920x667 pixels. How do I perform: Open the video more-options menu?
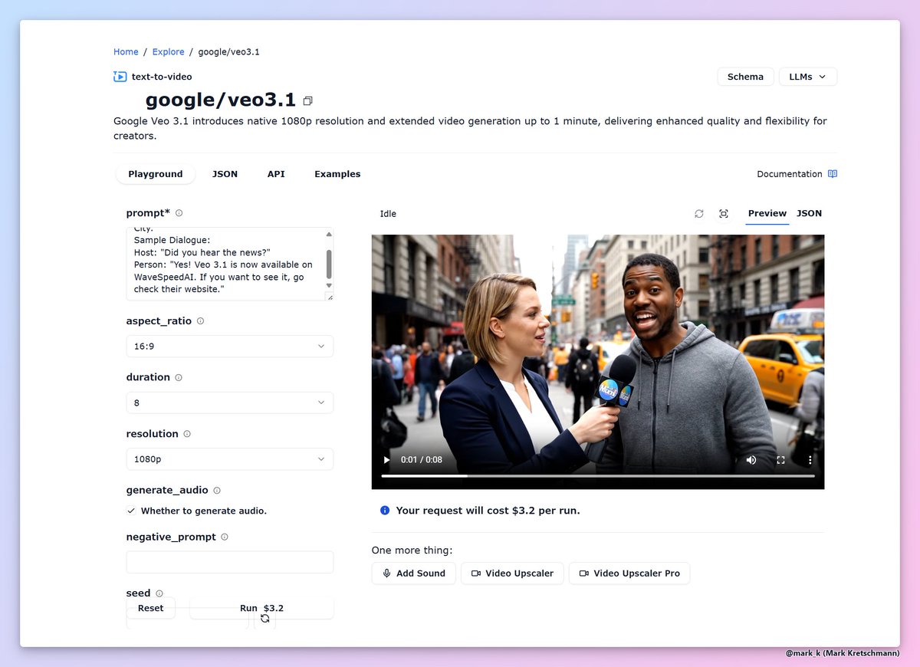click(x=810, y=460)
